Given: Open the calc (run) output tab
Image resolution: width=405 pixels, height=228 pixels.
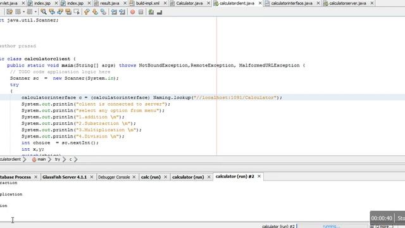Looking at the screenshot, I should pos(151,177).
